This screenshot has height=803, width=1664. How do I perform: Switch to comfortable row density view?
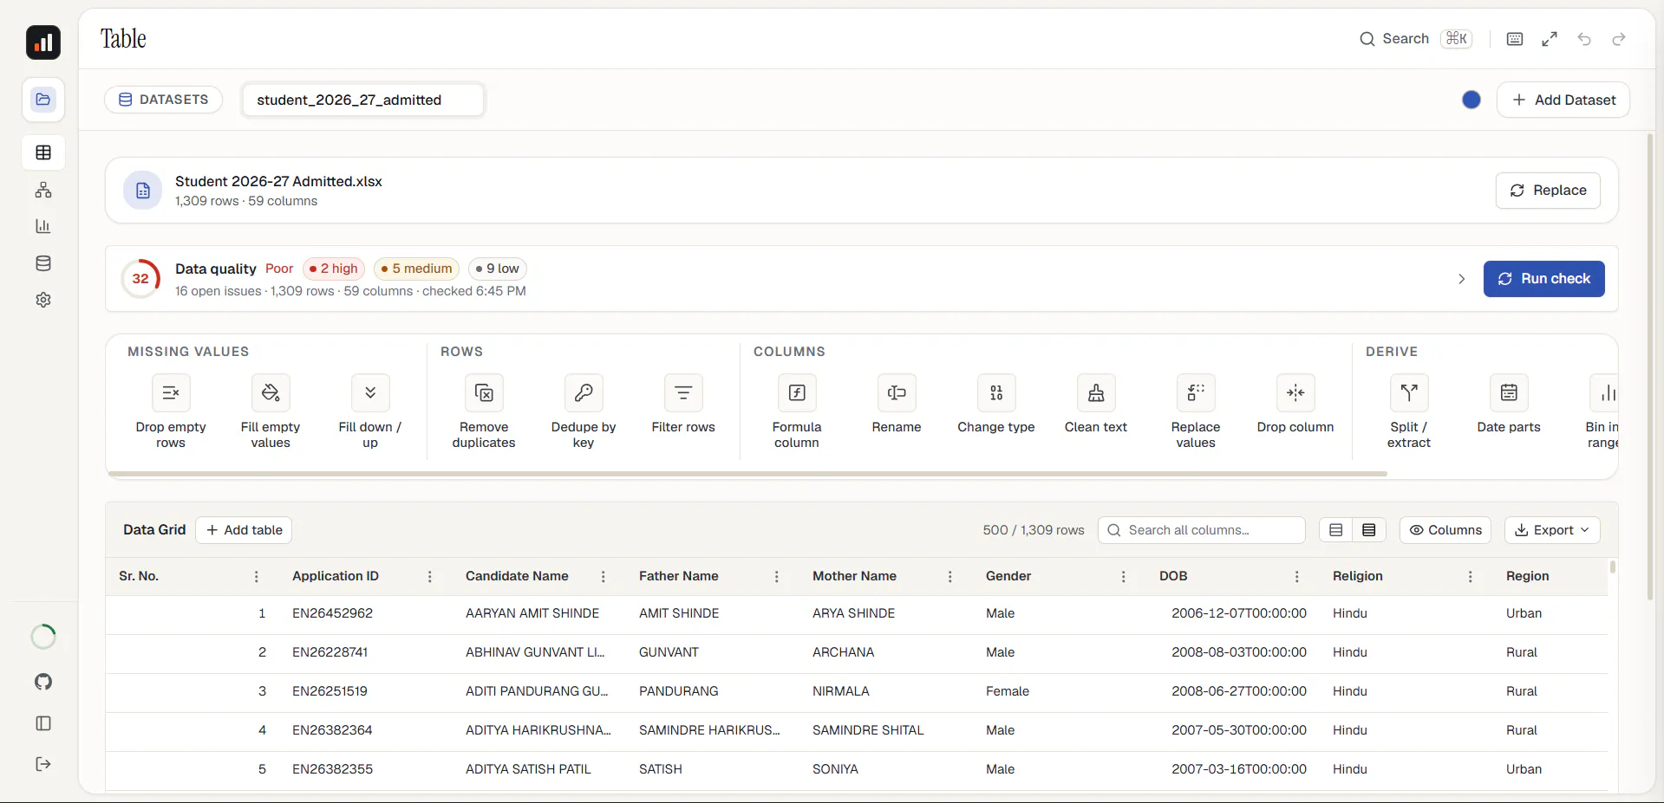pos(1336,530)
